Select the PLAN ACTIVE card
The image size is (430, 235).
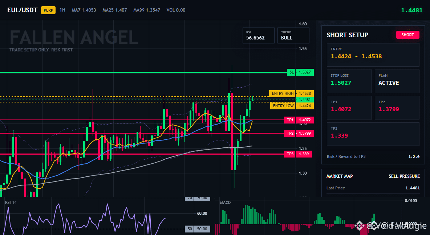point(397,81)
